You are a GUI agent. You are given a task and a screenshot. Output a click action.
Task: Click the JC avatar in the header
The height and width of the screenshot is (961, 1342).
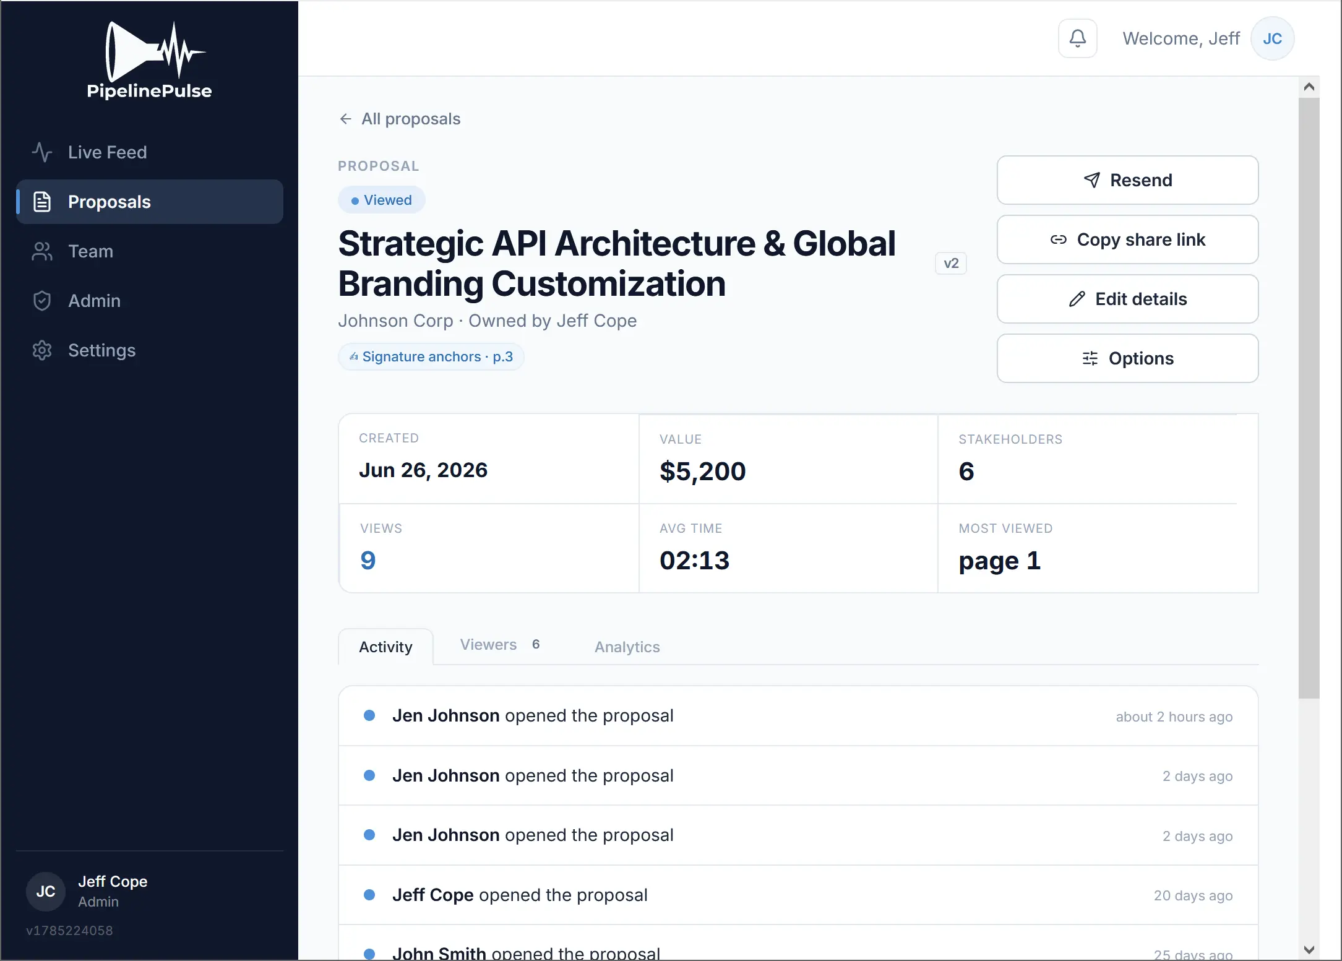pyautogui.click(x=1272, y=38)
